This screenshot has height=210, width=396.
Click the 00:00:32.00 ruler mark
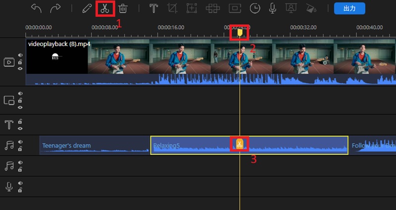coord(303,27)
